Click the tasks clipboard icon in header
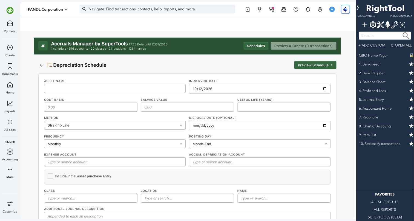This screenshot has width=414, height=221. 248,9
